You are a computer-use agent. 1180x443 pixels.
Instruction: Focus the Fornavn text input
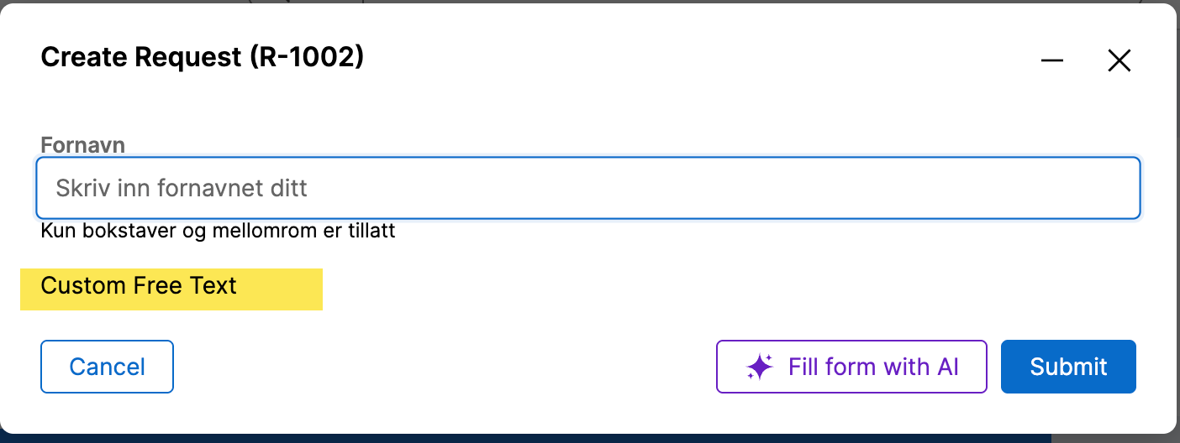[x=587, y=188]
